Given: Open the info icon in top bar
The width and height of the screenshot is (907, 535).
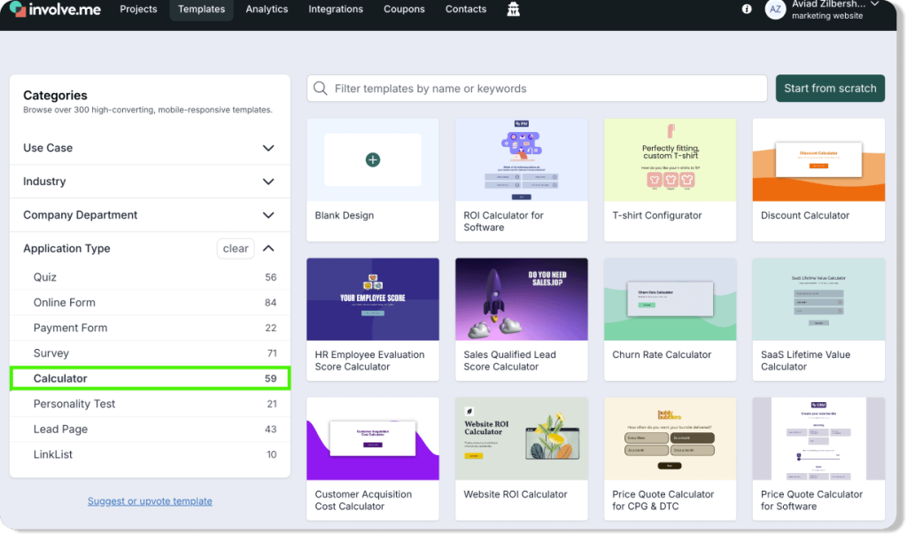Looking at the screenshot, I should click(747, 9).
